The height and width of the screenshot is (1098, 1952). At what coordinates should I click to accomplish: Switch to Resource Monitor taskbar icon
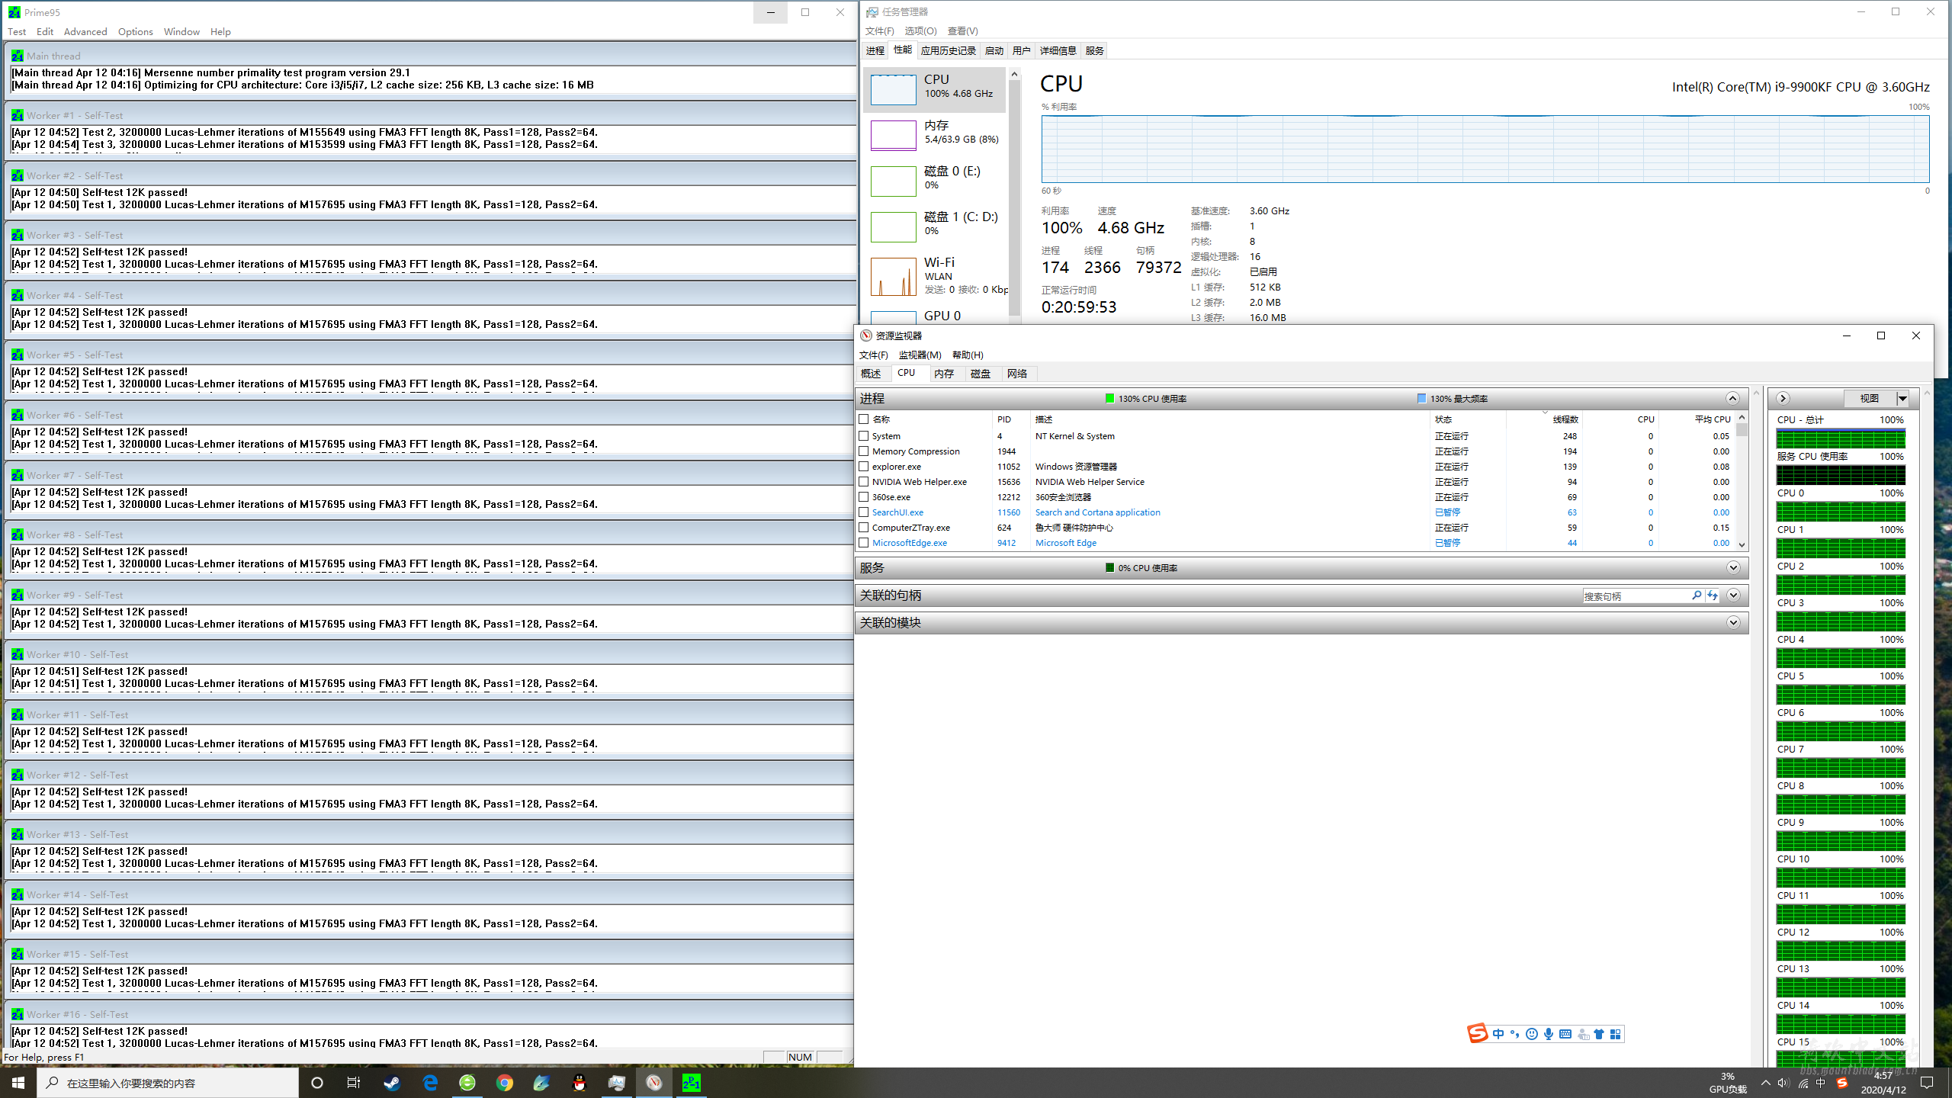point(654,1083)
